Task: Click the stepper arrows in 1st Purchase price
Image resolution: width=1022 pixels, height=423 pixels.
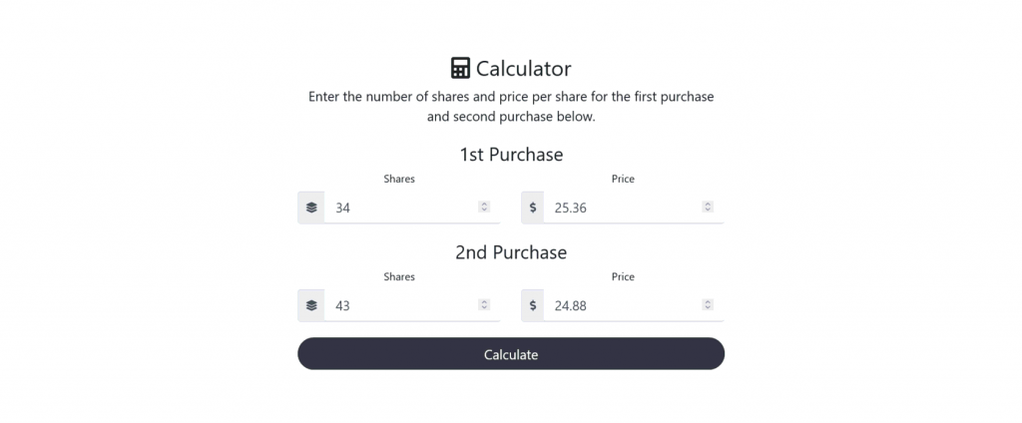Action: [x=708, y=208]
